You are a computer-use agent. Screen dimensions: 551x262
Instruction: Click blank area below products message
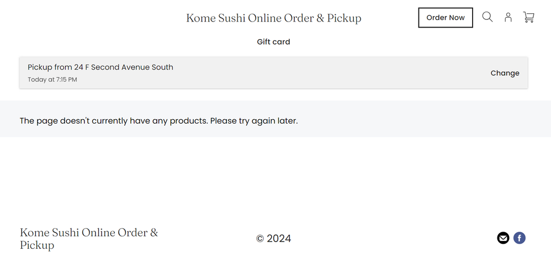click(276, 177)
